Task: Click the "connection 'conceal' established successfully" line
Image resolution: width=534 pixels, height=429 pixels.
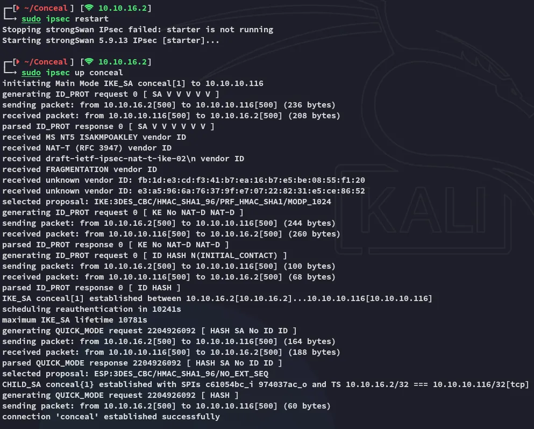Action: click(x=111, y=417)
